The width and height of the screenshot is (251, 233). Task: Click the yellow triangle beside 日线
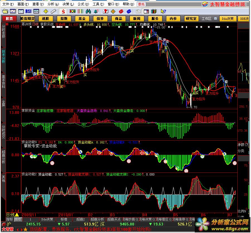coord(17,215)
